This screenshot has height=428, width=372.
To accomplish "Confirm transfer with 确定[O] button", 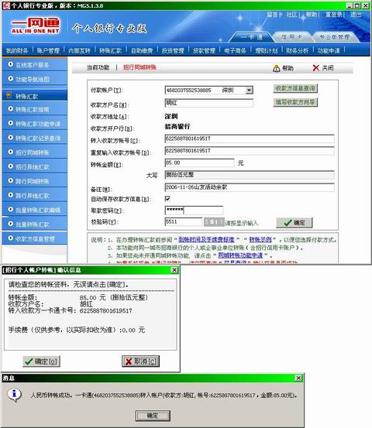I will point(42,361).
